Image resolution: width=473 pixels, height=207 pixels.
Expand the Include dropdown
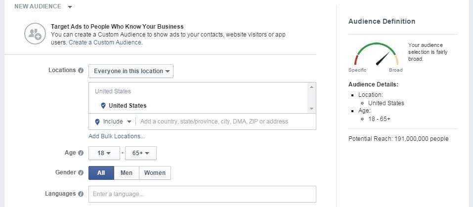click(x=113, y=122)
